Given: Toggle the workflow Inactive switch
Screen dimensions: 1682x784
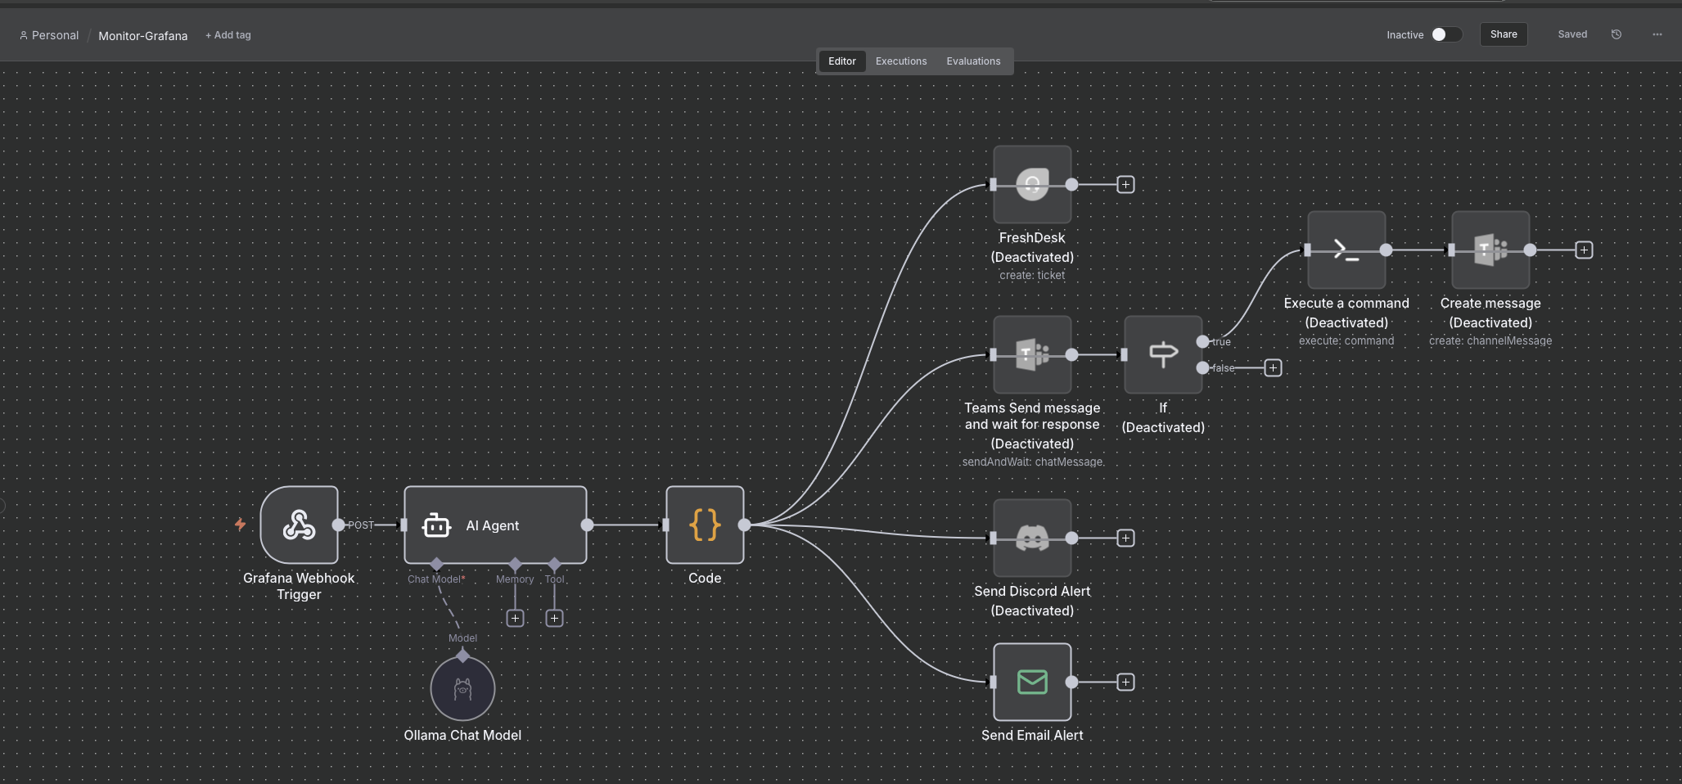Looking at the screenshot, I should coord(1445,34).
